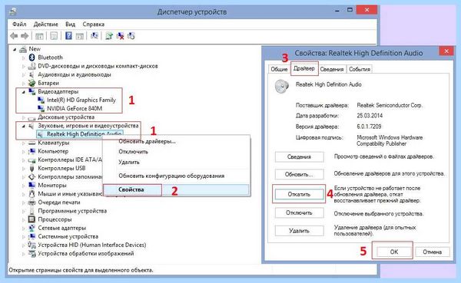Click the Контроллеры USB icon
Screen dimensions: 461x283
32,168
